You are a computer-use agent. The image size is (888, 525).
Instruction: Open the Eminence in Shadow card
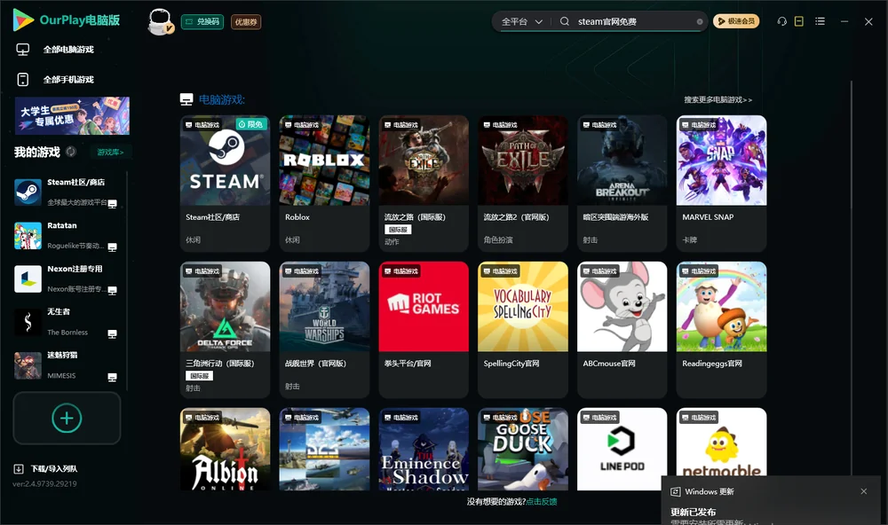pyautogui.click(x=424, y=450)
